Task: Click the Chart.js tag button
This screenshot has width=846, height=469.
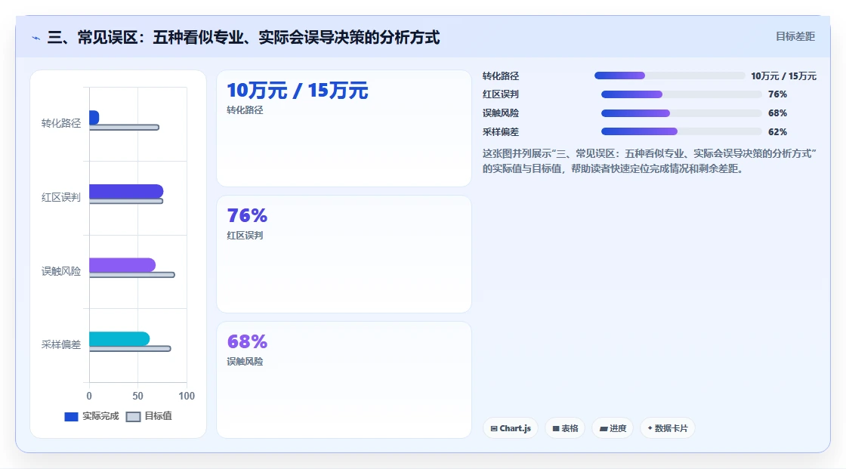Action: pyautogui.click(x=511, y=428)
